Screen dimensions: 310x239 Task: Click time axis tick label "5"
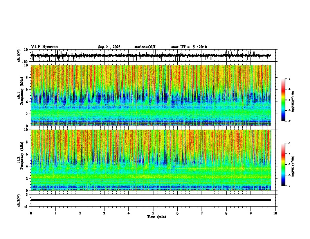153,213
